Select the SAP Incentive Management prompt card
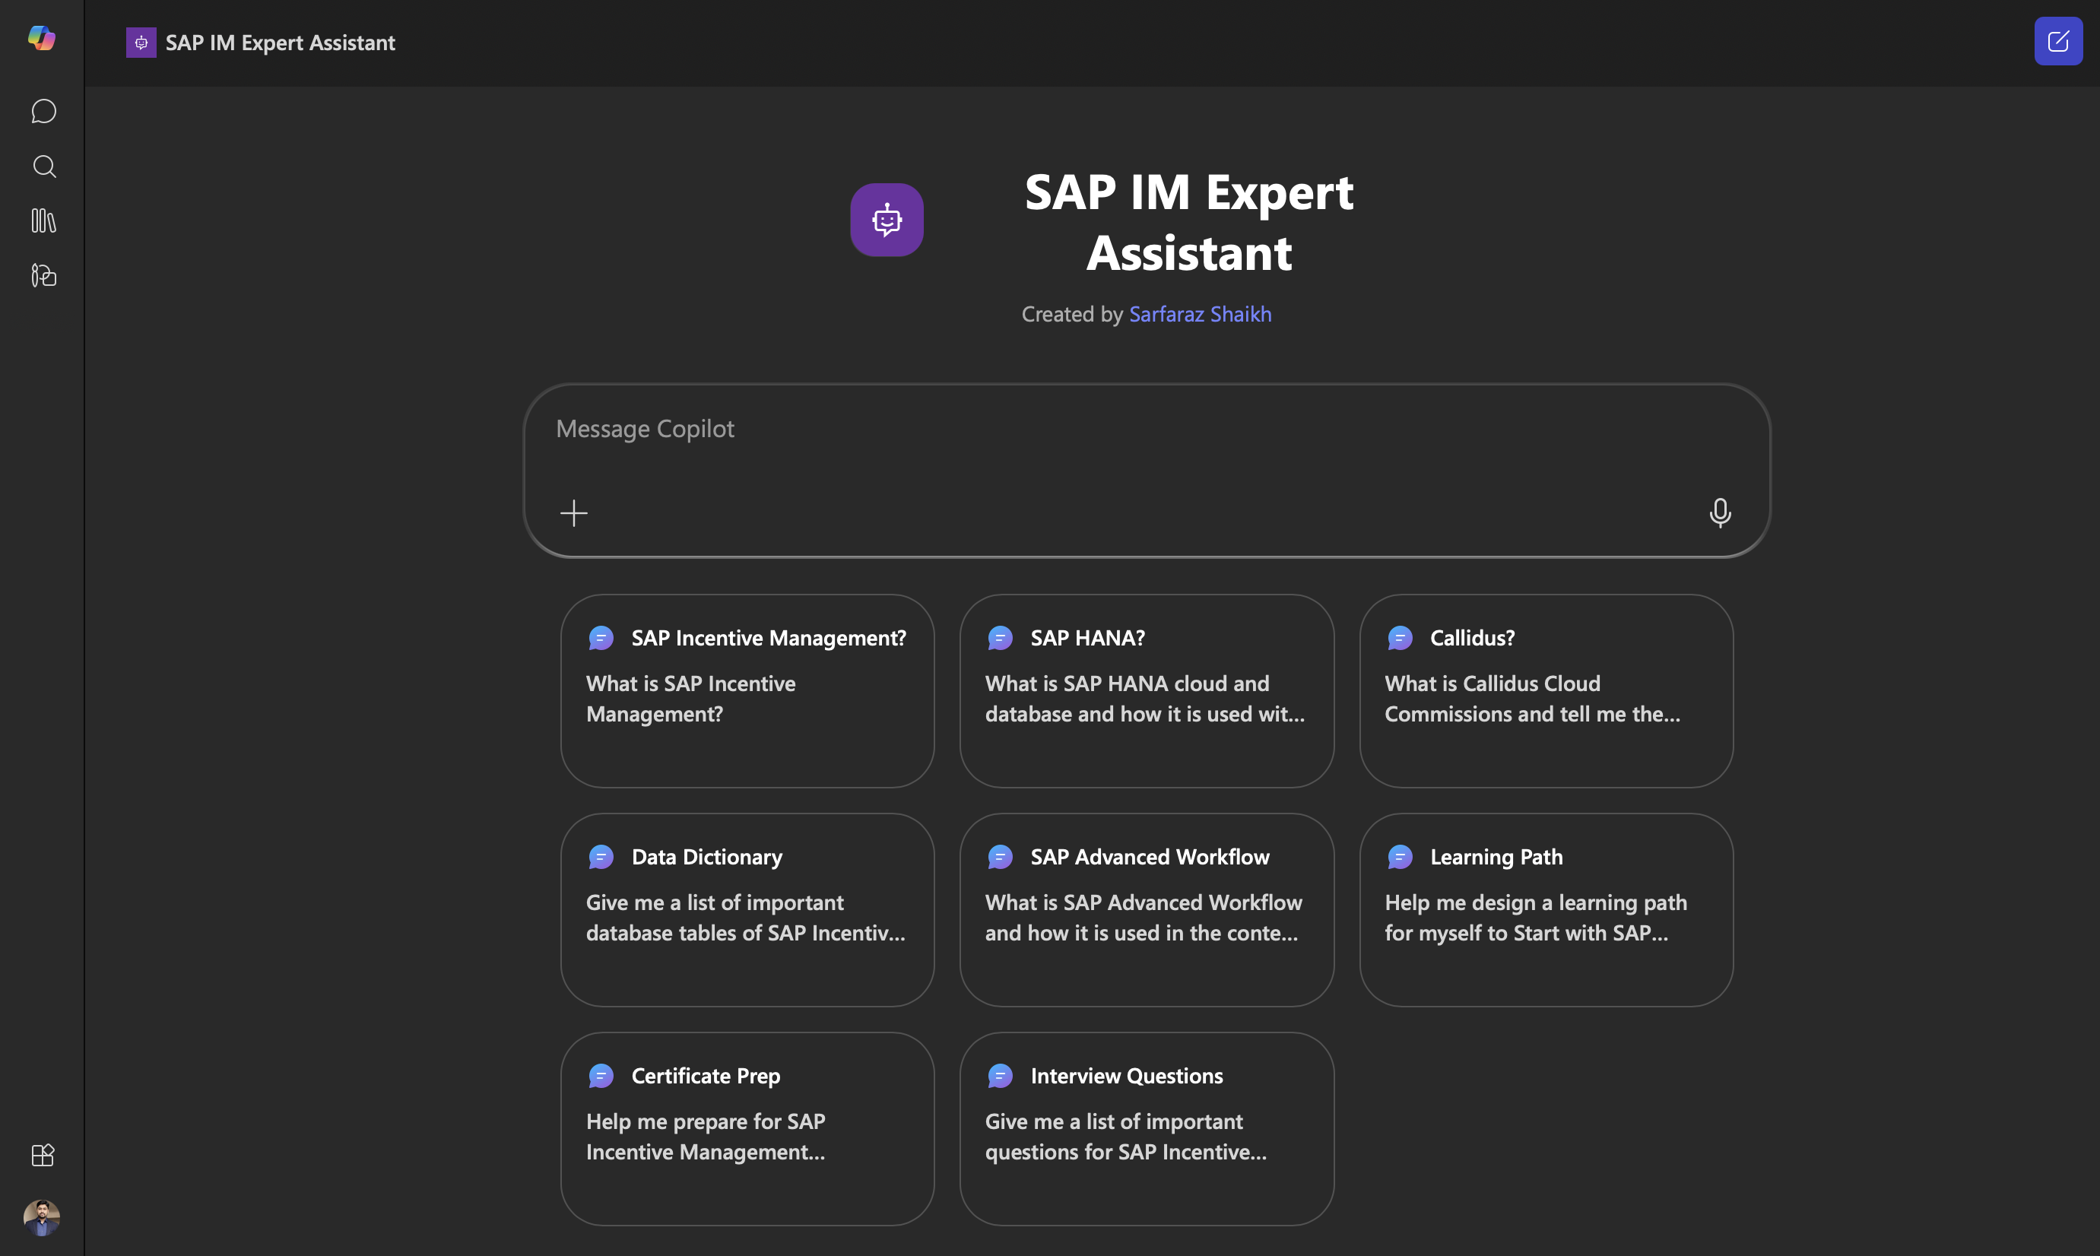Viewport: 2100px width, 1256px height. 746,690
